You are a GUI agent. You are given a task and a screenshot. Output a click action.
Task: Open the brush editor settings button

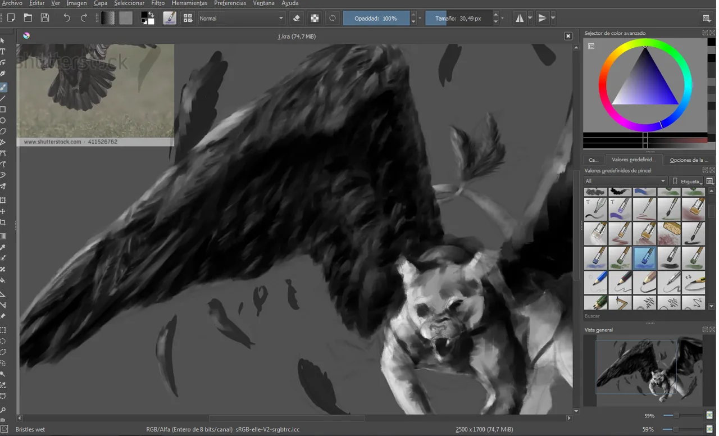click(x=170, y=18)
